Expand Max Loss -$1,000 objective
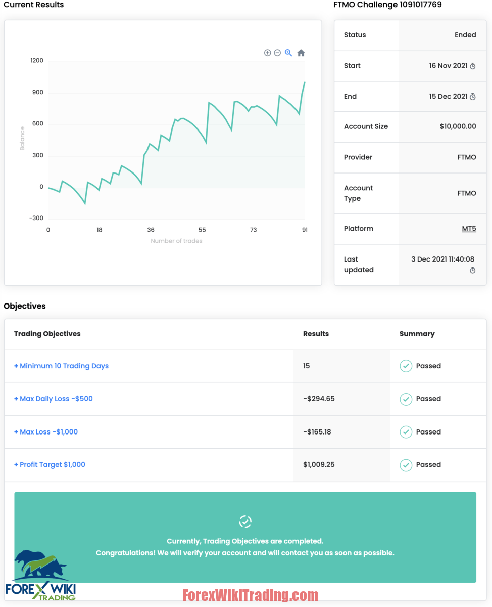Viewport: 492px width, 607px height. click(x=46, y=432)
